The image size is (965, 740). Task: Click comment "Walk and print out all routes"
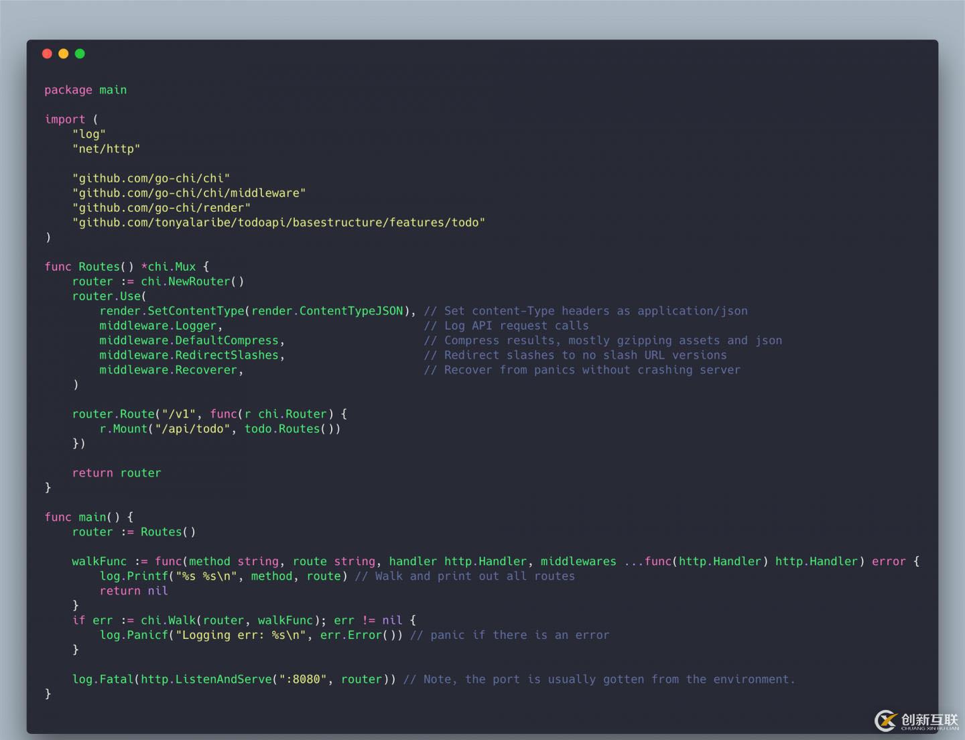pos(465,576)
